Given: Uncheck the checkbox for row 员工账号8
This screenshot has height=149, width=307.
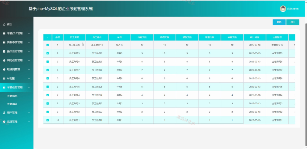Looking at the screenshot, I should 48,62.
